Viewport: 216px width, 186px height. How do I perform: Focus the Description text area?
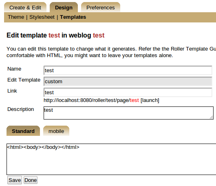tap(128, 113)
